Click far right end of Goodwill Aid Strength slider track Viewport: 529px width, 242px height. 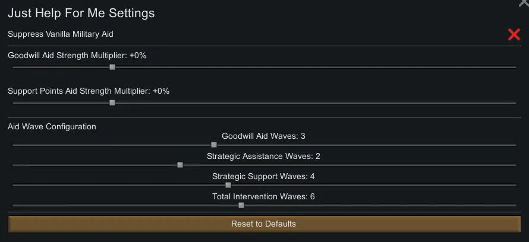514,67
